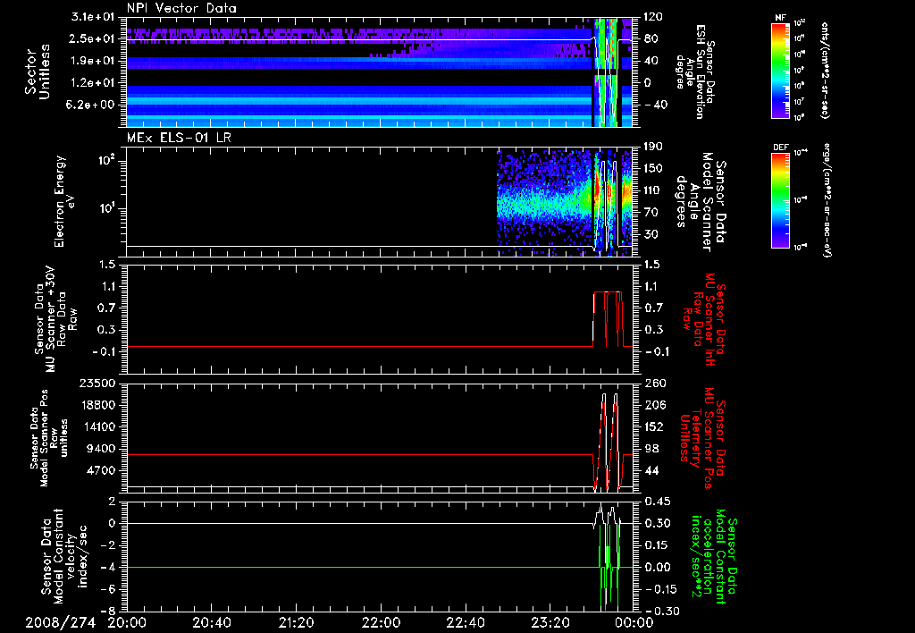Image resolution: width=915 pixels, height=633 pixels.
Task: Click the 152 telemetry axis tick
Action: tap(655, 426)
